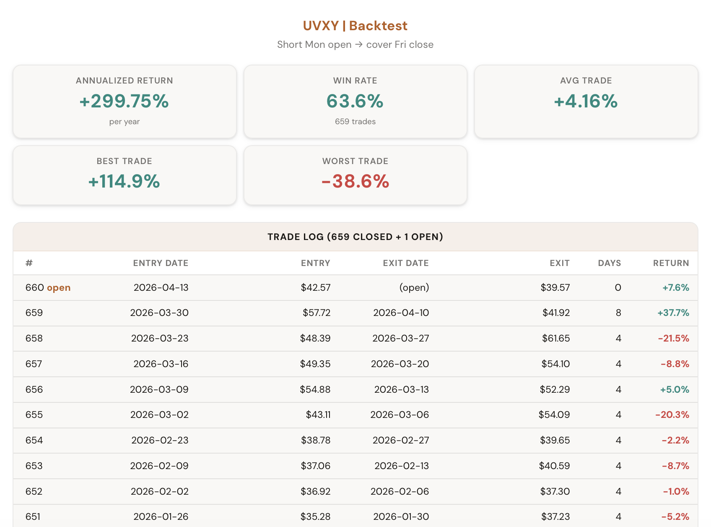Screen dimensions: 711x527
Task: Click the Trade Log header bar
Action: pyautogui.click(x=355, y=237)
